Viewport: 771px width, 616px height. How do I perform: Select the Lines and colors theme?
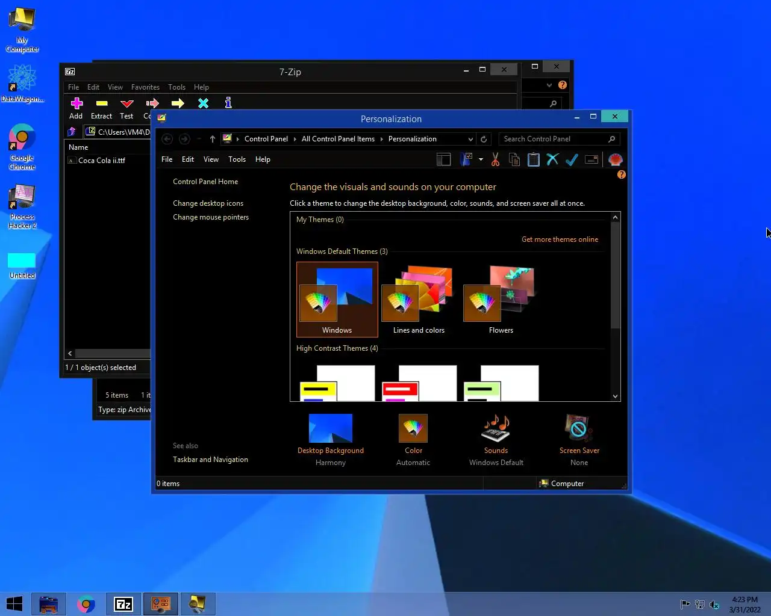419,299
